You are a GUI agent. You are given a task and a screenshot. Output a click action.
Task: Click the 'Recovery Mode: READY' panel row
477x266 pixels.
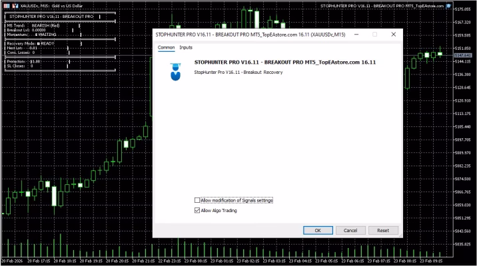[x=31, y=44]
